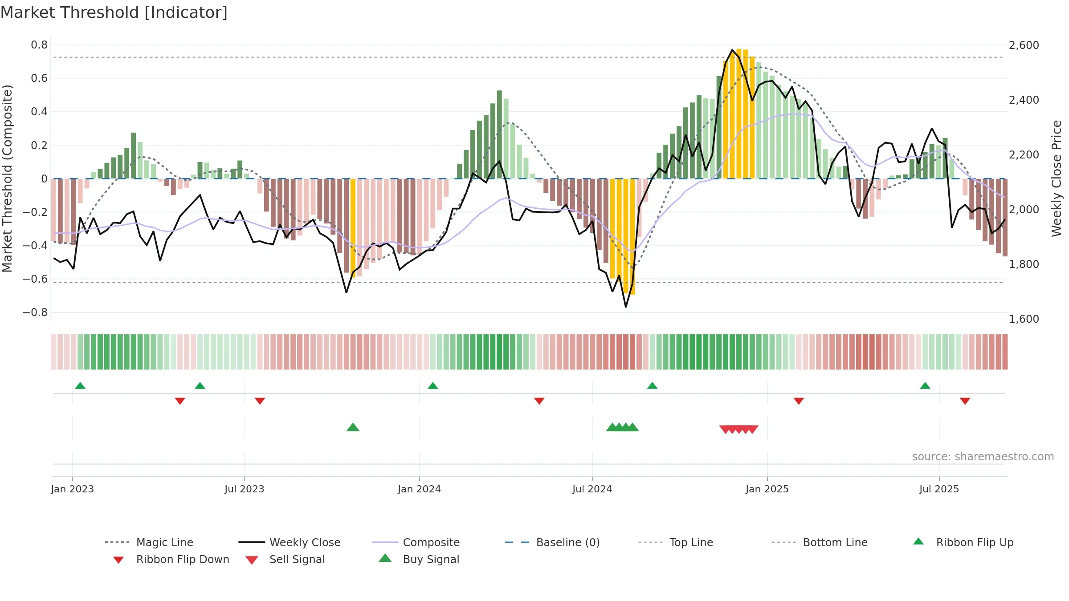Toggle the Magic Line legend entry
Screen dimensions: 1069x601
pyautogui.click(x=149, y=542)
